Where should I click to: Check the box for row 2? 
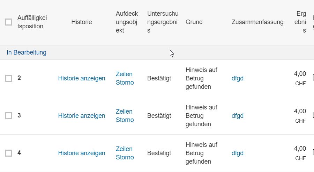click(9, 78)
